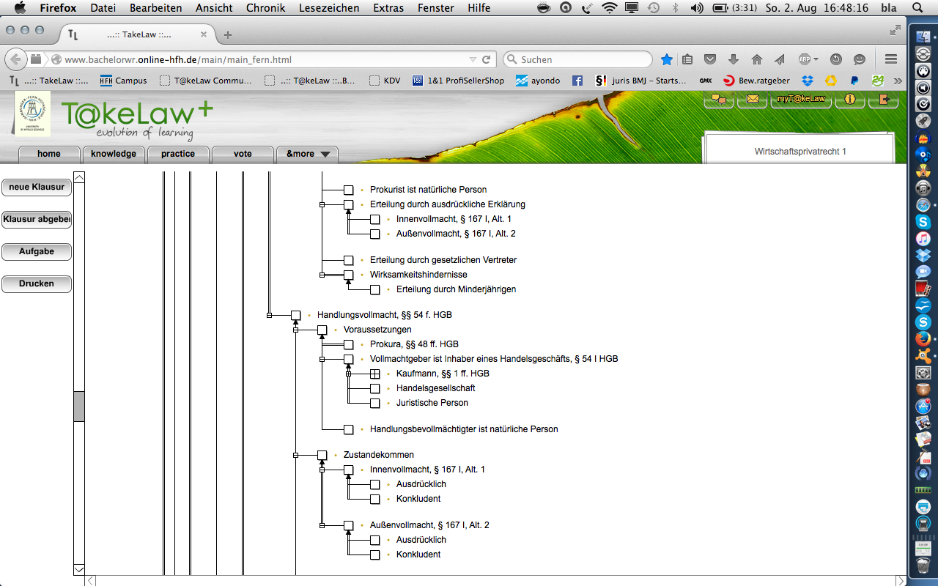
Task: Collapse the Handlungsvollmacht, §§ 54 f. HGB branch
Action: point(270,316)
